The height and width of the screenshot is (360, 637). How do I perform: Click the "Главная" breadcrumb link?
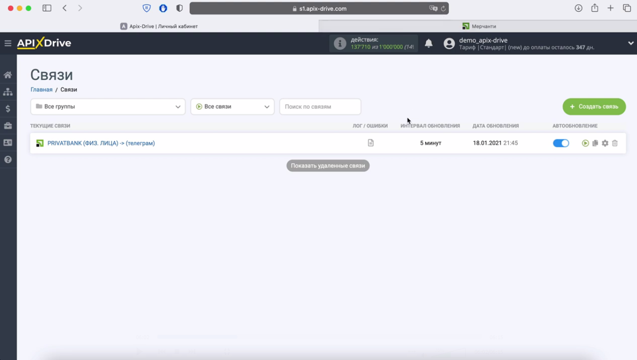[x=42, y=89]
